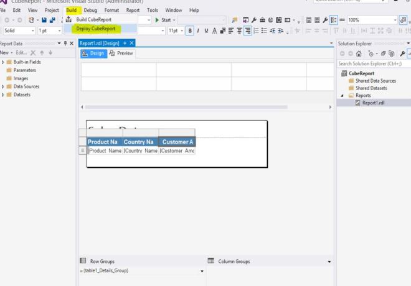The width and height of the screenshot is (411, 286).
Task: Click the align text left icon
Action: pyautogui.click(x=230, y=30)
